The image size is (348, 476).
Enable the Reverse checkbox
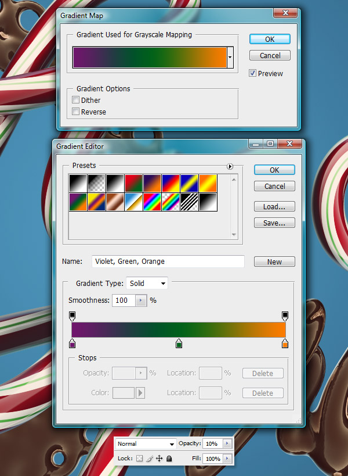[x=76, y=111]
